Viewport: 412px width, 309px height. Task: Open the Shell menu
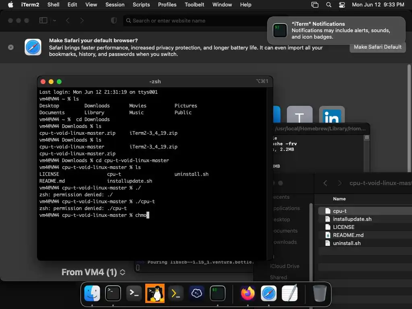(x=54, y=4)
